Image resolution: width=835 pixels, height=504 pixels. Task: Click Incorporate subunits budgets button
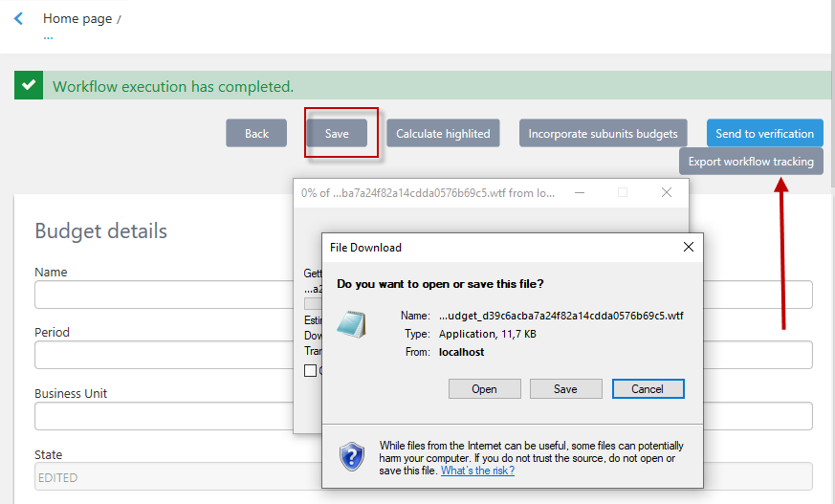603,133
